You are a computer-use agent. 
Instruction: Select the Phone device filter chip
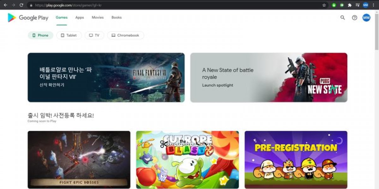[40, 35]
